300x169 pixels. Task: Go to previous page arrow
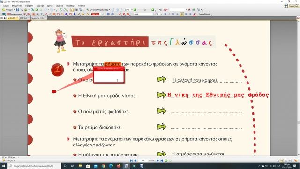coord(135,161)
